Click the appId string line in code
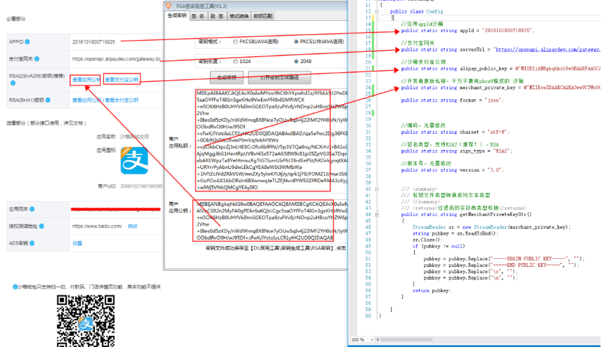602x347 pixels. coord(468,30)
